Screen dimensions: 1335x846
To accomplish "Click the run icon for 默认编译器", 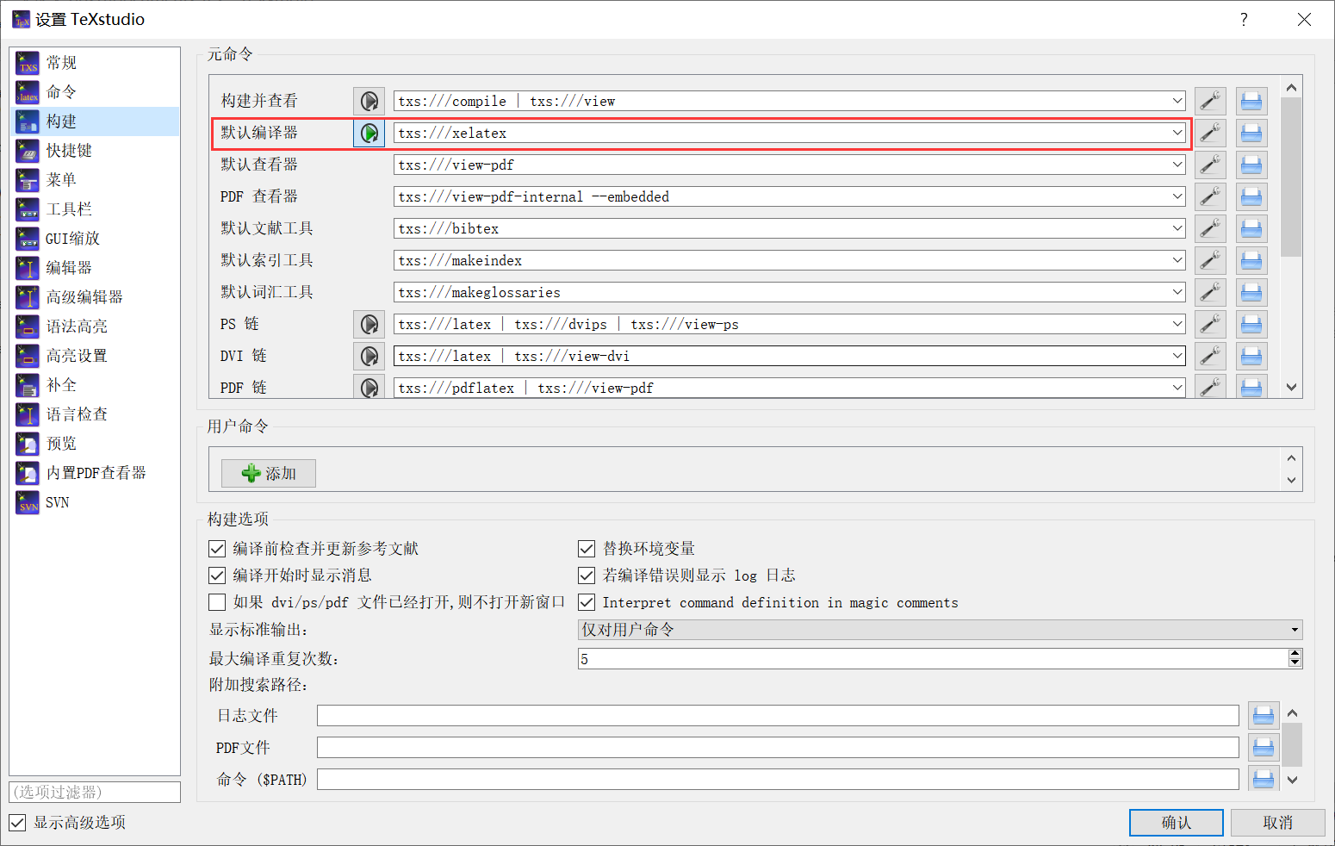I will (369, 133).
